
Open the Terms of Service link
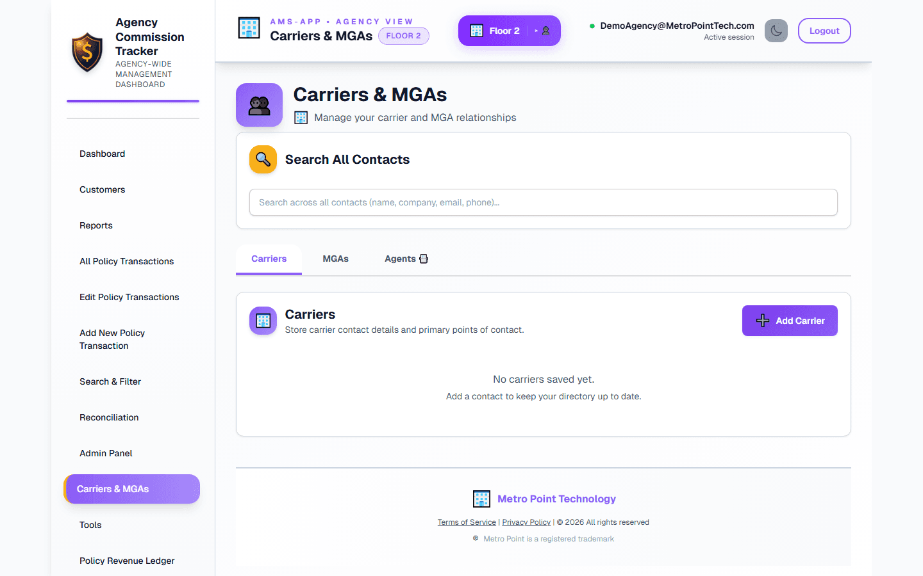point(466,522)
